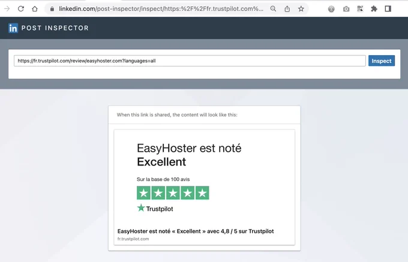The width and height of the screenshot is (408, 262).
Task: Open the QR code extension icon
Action: tap(360, 9)
